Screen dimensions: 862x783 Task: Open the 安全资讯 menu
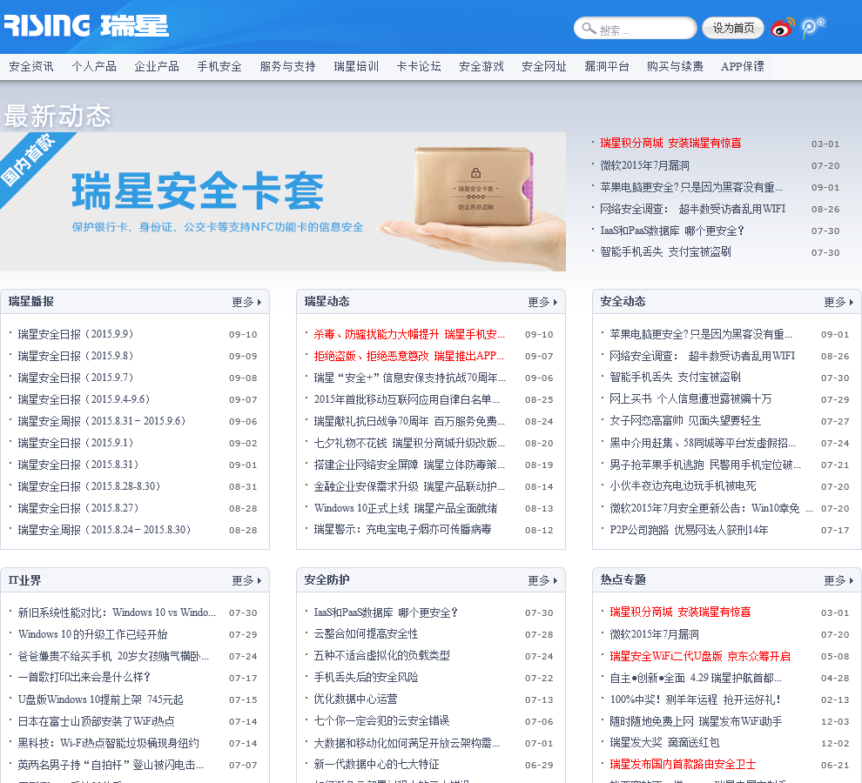click(x=31, y=66)
